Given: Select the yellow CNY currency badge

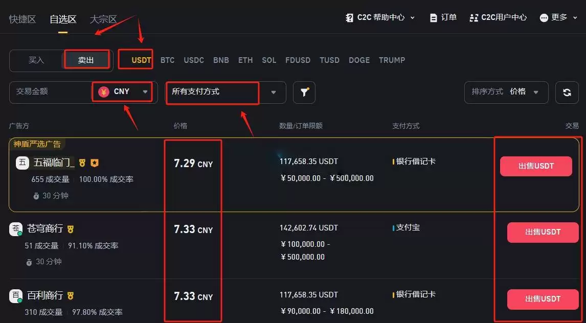Looking at the screenshot, I should tap(104, 91).
